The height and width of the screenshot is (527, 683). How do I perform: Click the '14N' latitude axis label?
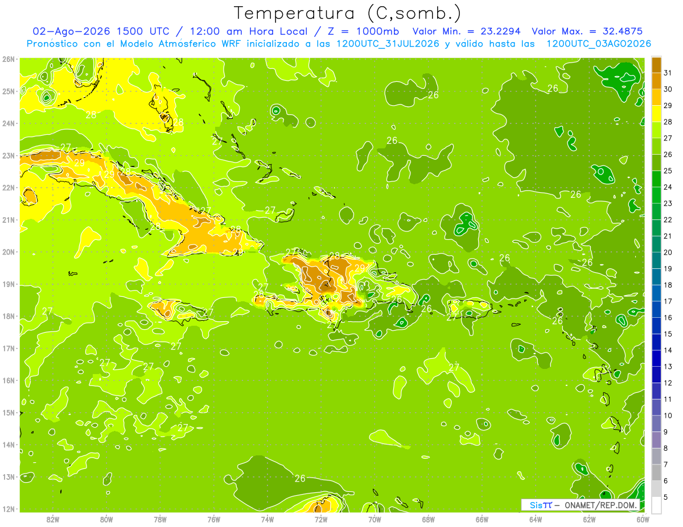pyautogui.click(x=8, y=445)
